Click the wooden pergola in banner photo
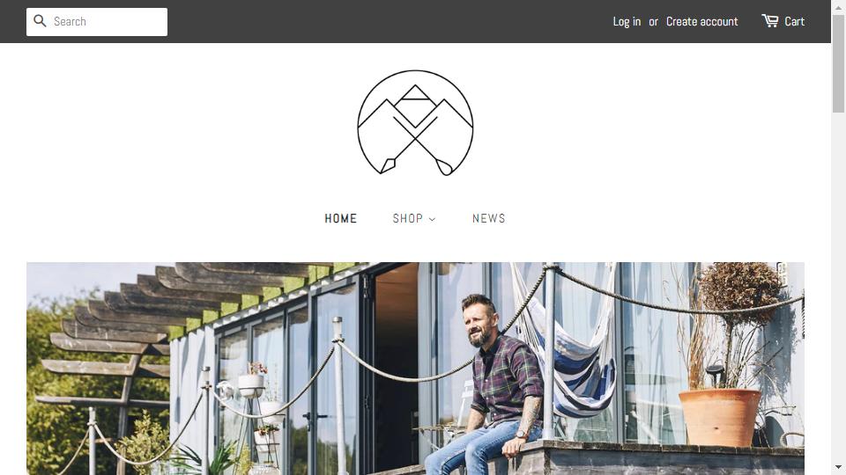This screenshot has height=475, width=846. click(x=162, y=318)
